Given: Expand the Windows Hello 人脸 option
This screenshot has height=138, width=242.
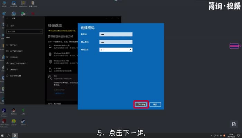Looking at the screenshot, I should (x=63, y=47).
